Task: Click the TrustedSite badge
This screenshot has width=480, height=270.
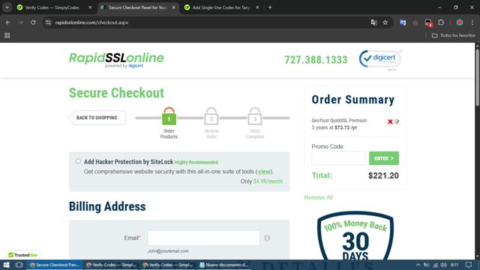Action: coord(23,255)
